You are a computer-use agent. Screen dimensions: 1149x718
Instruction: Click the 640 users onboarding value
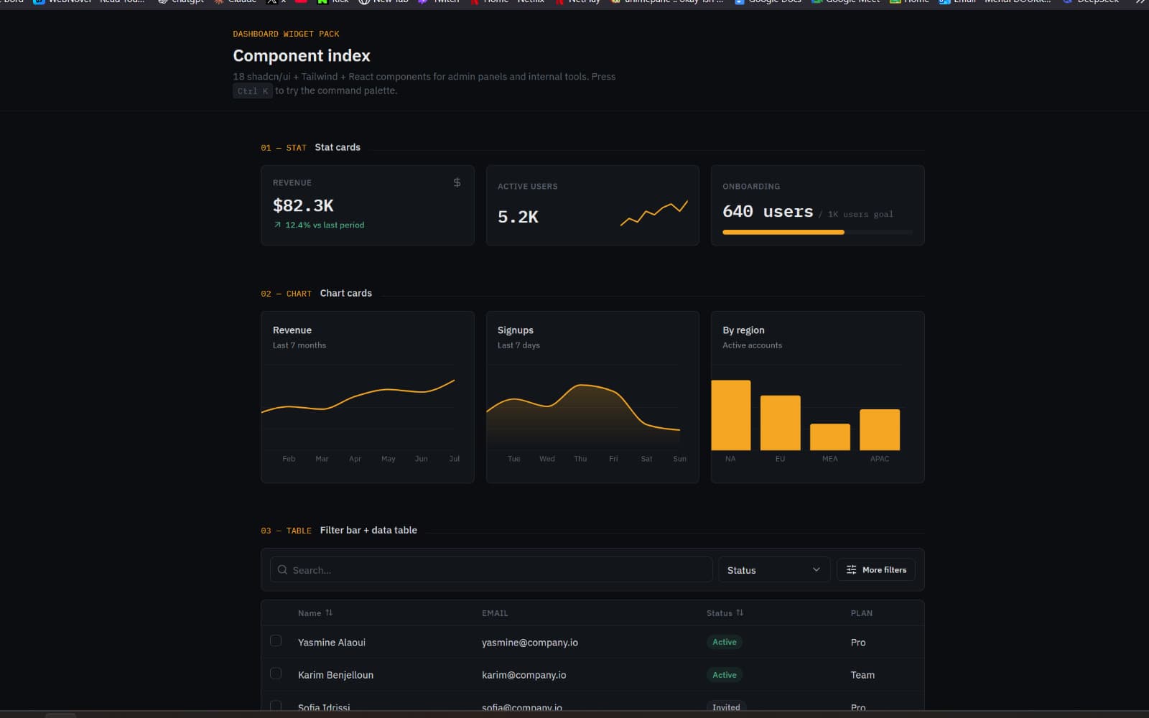click(x=768, y=211)
